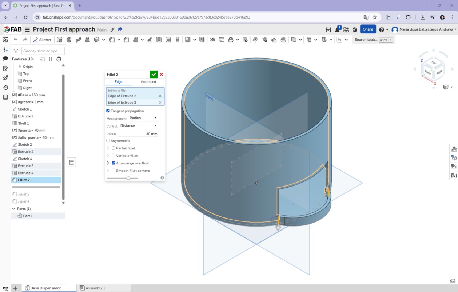This screenshot has width=458, height=292.
Task: Open the Measurement Radius dropdown
Action: pos(143,118)
